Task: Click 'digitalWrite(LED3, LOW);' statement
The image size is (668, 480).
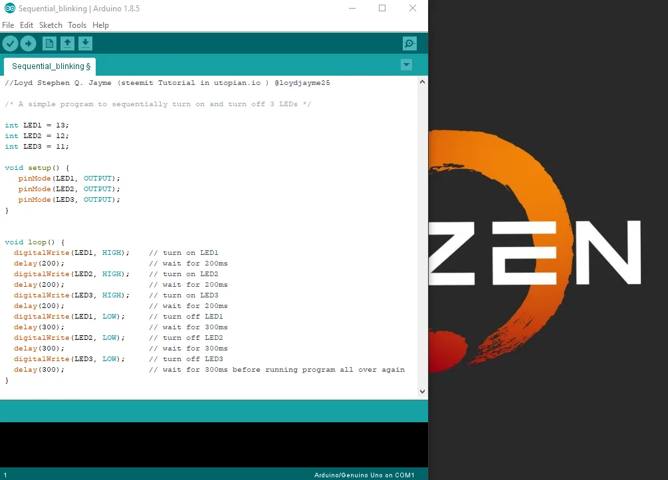Action: (69, 360)
